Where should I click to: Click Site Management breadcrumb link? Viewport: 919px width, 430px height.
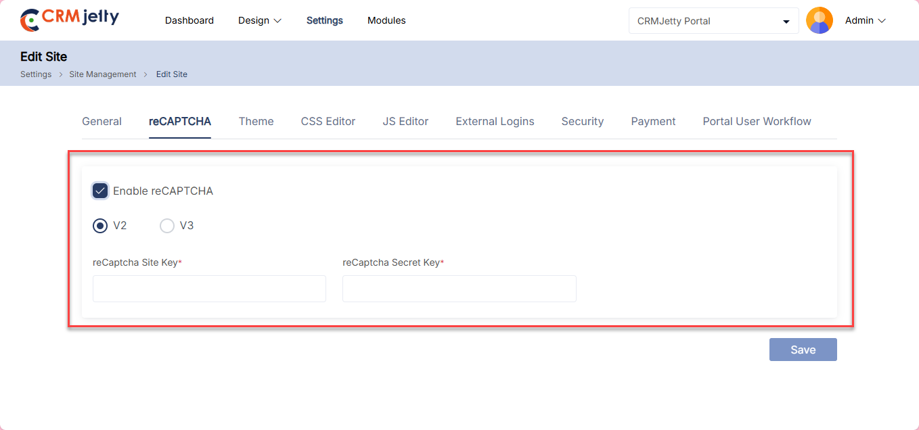(x=103, y=74)
